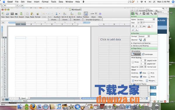Open Formula Builder fx tab in palette
This screenshot has height=110, width=175.
tap(140, 14)
